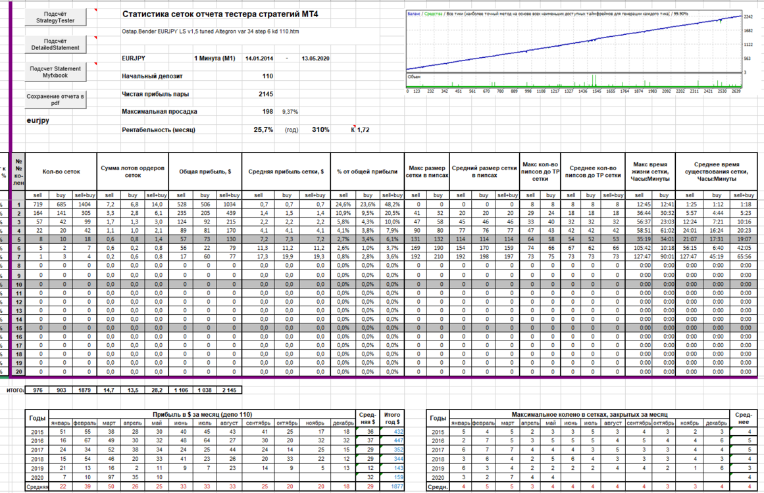This screenshot has width=764, height=493.
Task: Select the sell+buy grid count 1404
Action: (84, 204)
